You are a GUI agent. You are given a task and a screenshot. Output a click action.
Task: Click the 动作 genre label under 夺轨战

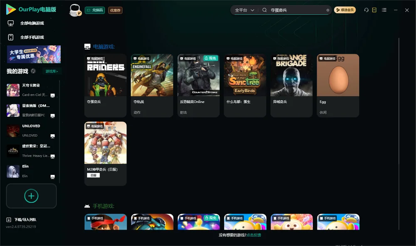point(137,112)
